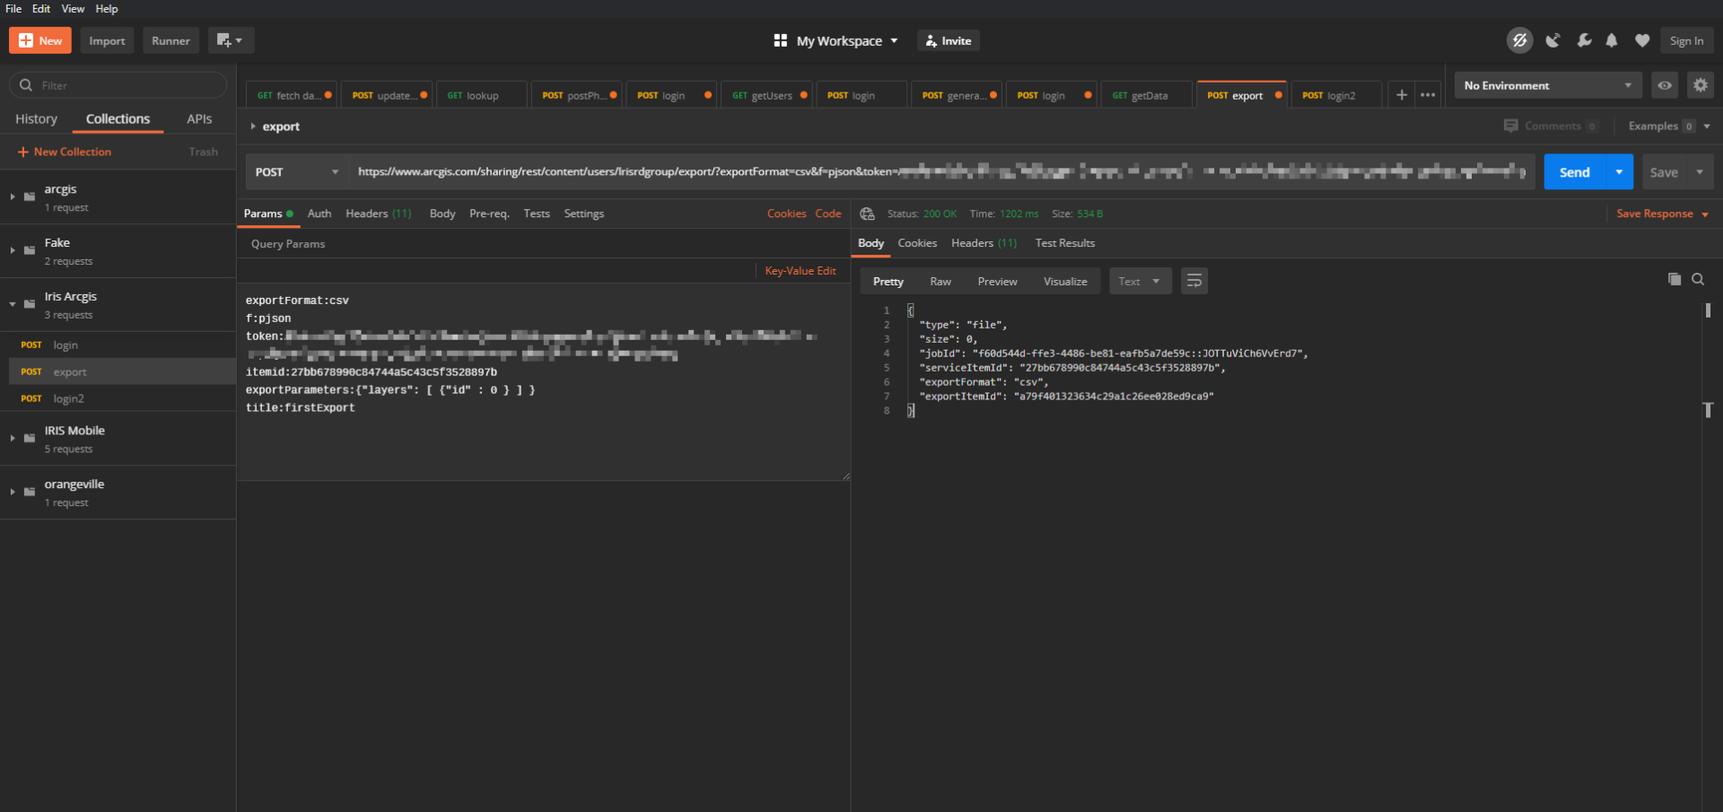Click the collections Filter search field
This screenshot has width=1723, height=812.
[x=118, y=85]
